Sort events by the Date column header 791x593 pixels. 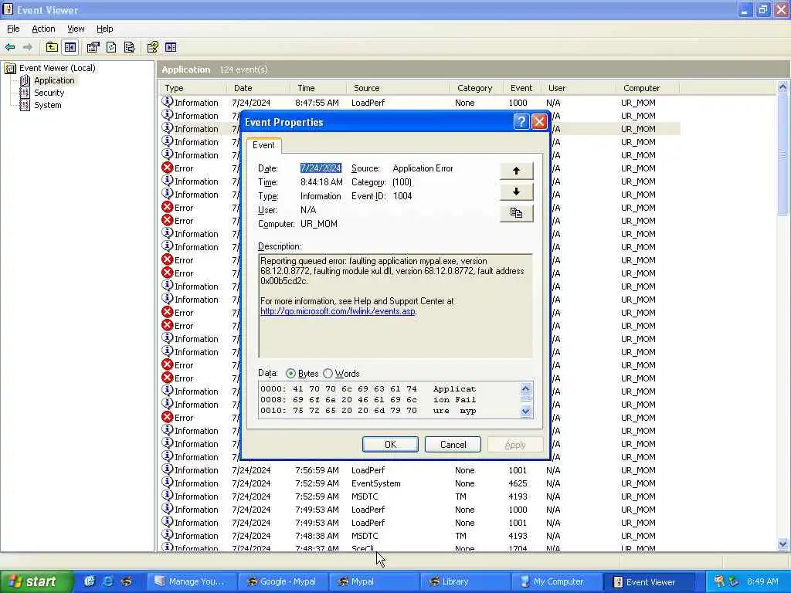[258, 88]
